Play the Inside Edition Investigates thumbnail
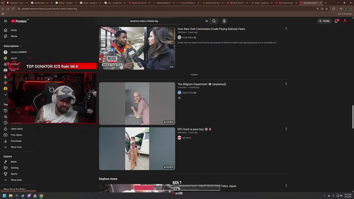The image size is (354, 199). click(137, 48)
